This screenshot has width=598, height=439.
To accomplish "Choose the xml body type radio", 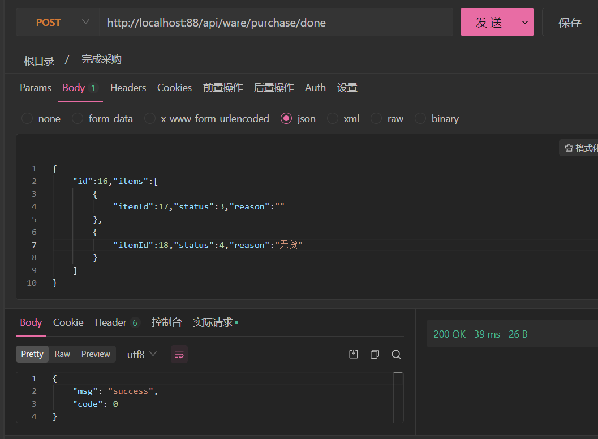I will [333, 119].
